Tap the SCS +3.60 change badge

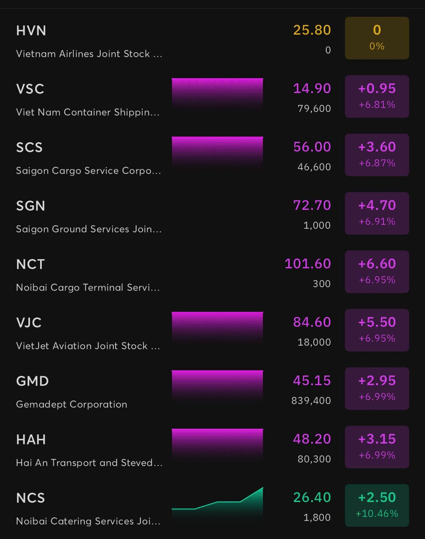(377, 155)
